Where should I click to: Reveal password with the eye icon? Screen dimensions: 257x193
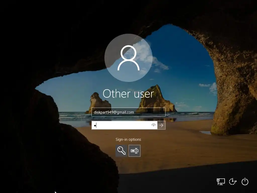click(153, 125)
